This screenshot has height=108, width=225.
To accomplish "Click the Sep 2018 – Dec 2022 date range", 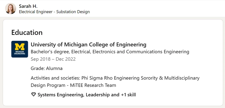I will click(x=53, y=59).
